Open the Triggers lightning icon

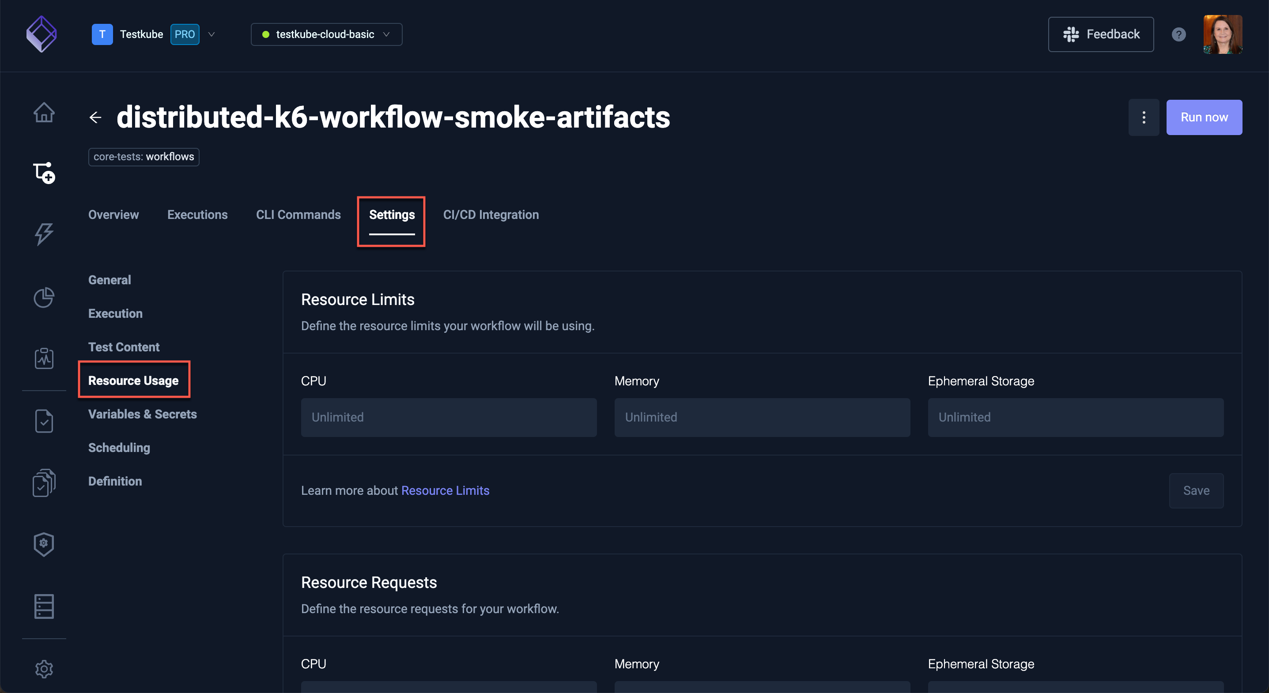tap(44, 234)
